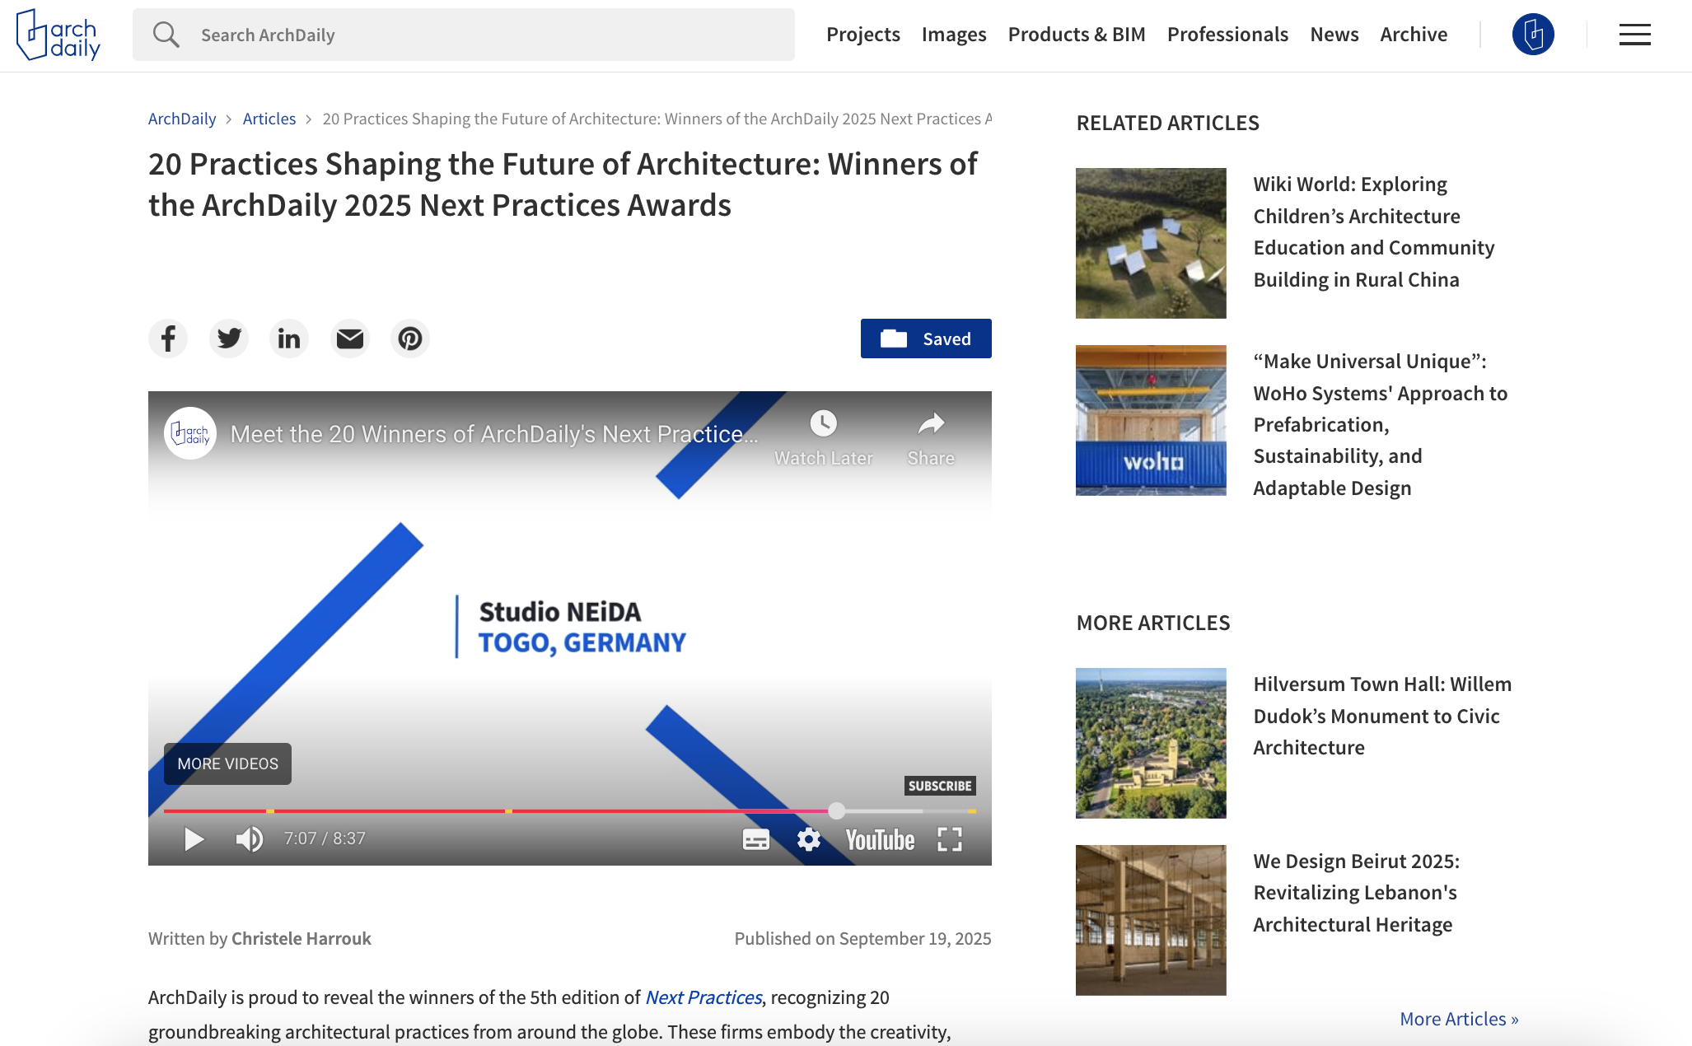Enter fullscreen video mode
The height and width of the screenshot is (1046, 1692).
(950, 839)
